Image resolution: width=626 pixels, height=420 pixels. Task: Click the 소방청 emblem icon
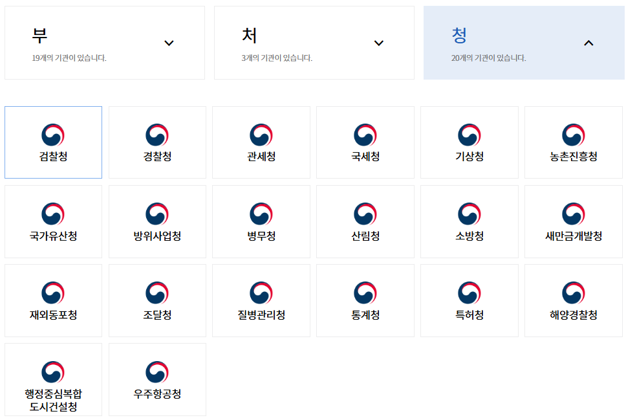click(x=469, y=214)
